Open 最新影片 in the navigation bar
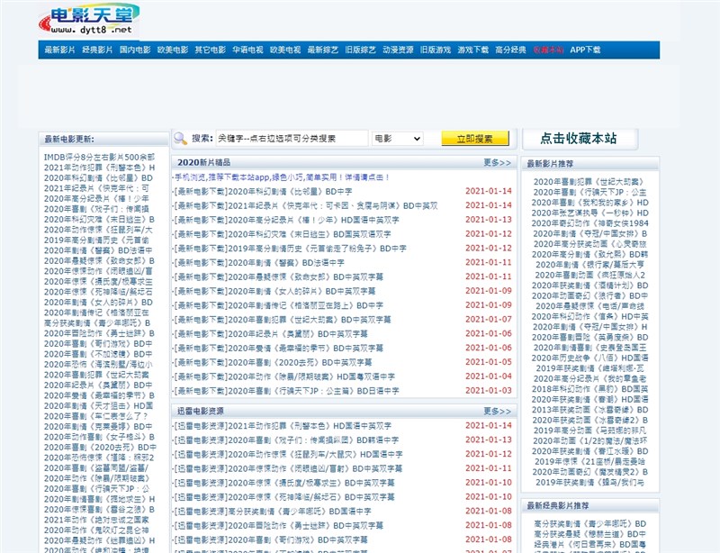The height and width of the screenshot is (553, 720). (59, 50)
